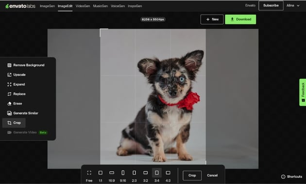Viewport: 306px width, 184px height.
Task: Set crop ratio to 2:3
Action: pyautogui.click(x=134, y=176)
